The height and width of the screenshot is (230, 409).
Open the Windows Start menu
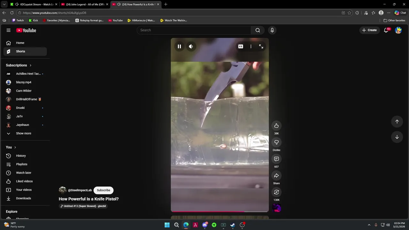point(167,225)
